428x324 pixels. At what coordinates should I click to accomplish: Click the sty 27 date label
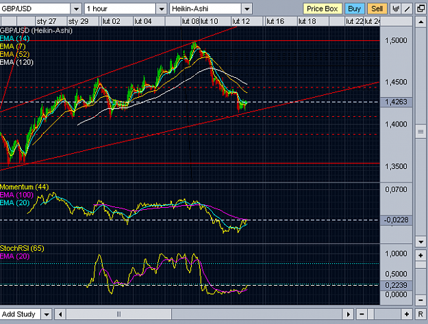[x=47, y=21]
